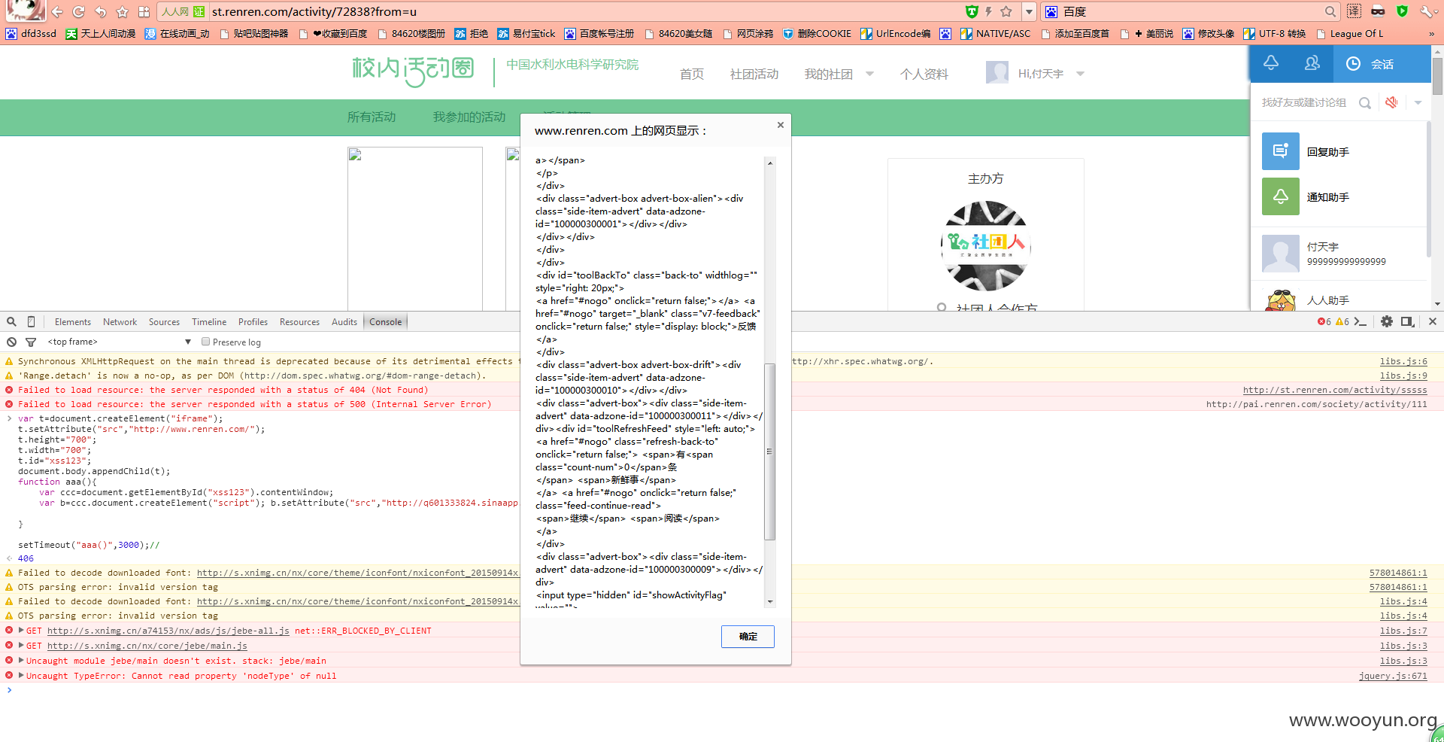Click the notification bell icon in chat panel

tap(1271, 63)
